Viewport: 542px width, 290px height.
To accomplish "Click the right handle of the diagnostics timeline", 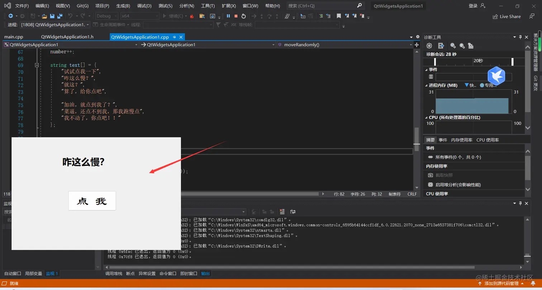I will coord(513,62).
